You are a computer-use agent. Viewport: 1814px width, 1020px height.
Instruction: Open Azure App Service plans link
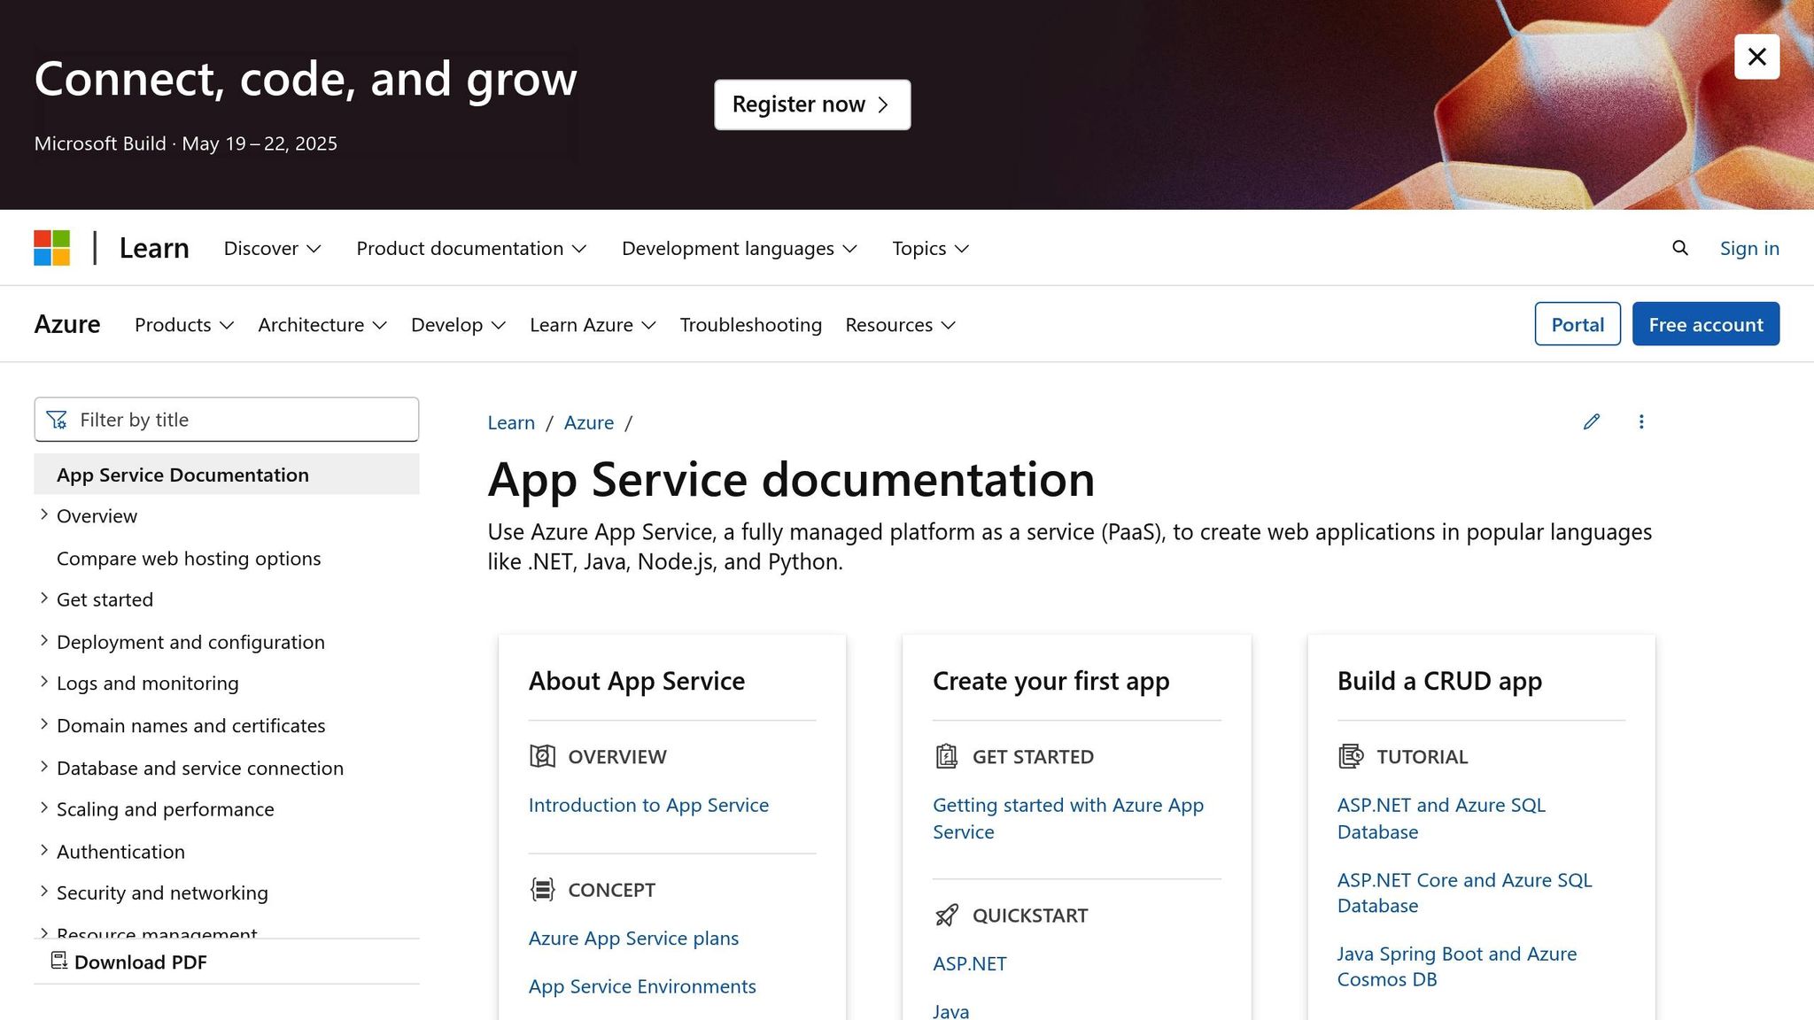click(633, 938)
